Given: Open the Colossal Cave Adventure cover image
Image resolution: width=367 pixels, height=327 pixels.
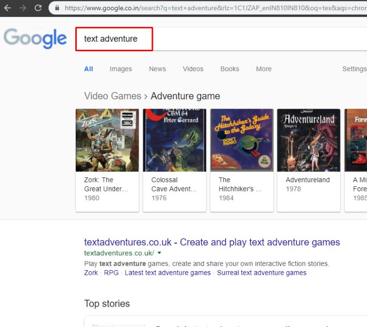Looking at the screenshot, I should tap(175, 140).
